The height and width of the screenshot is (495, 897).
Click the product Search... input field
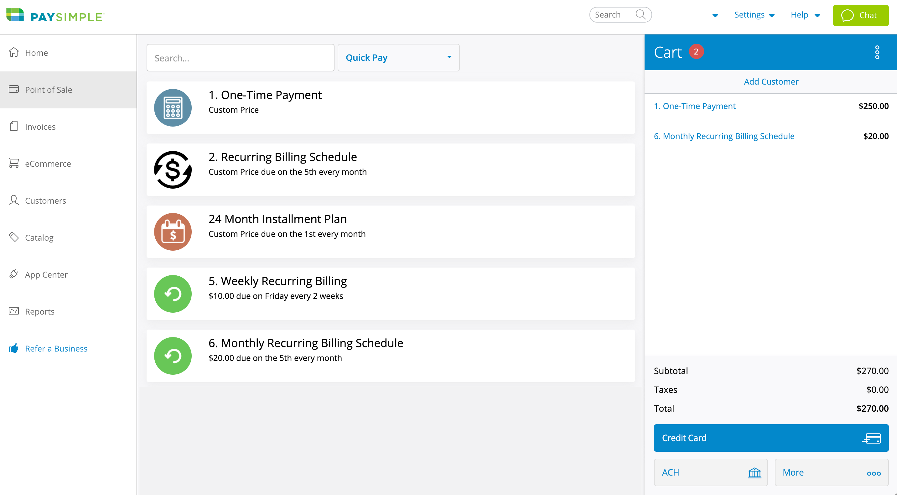click(x=240, y=58)
